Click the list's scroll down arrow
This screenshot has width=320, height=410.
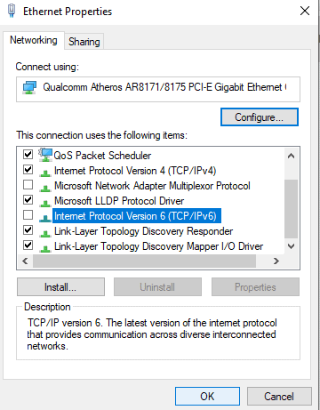[x=292, y=246]
